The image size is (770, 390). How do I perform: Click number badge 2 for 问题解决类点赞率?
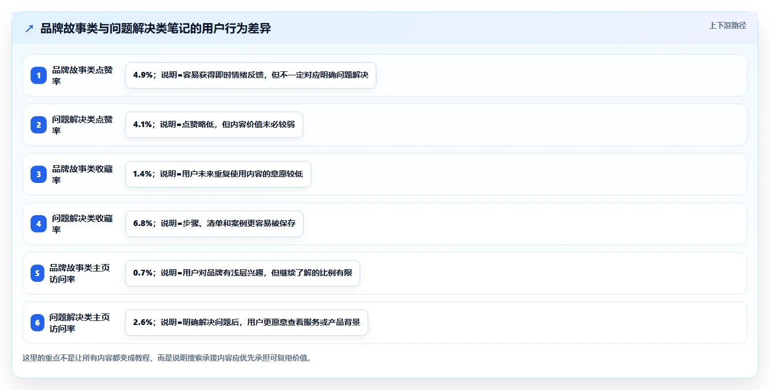tap(39, 125)
